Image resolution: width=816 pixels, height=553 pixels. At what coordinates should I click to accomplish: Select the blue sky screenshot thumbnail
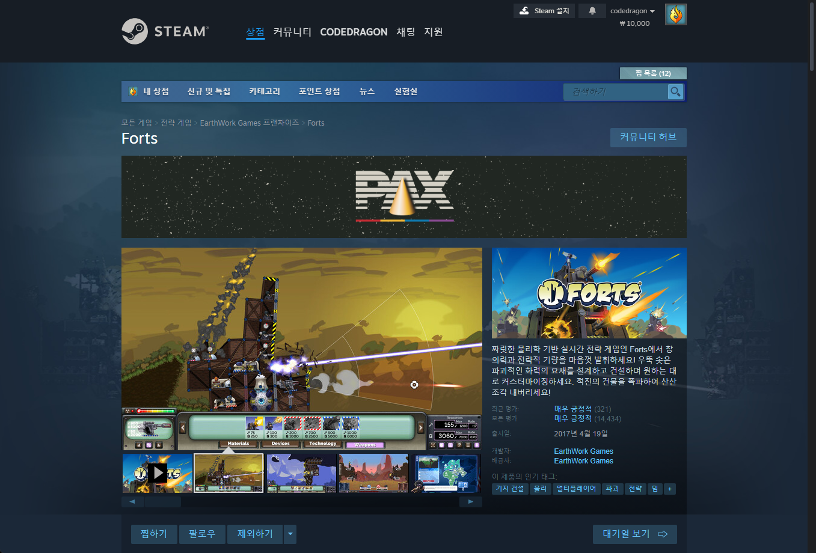(x=301, y=473)
